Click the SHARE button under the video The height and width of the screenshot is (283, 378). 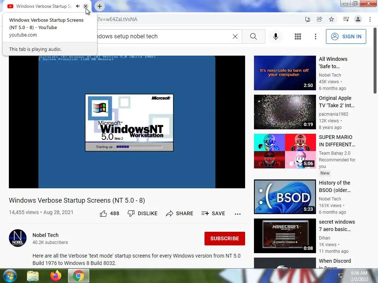[x=180, y=213]
